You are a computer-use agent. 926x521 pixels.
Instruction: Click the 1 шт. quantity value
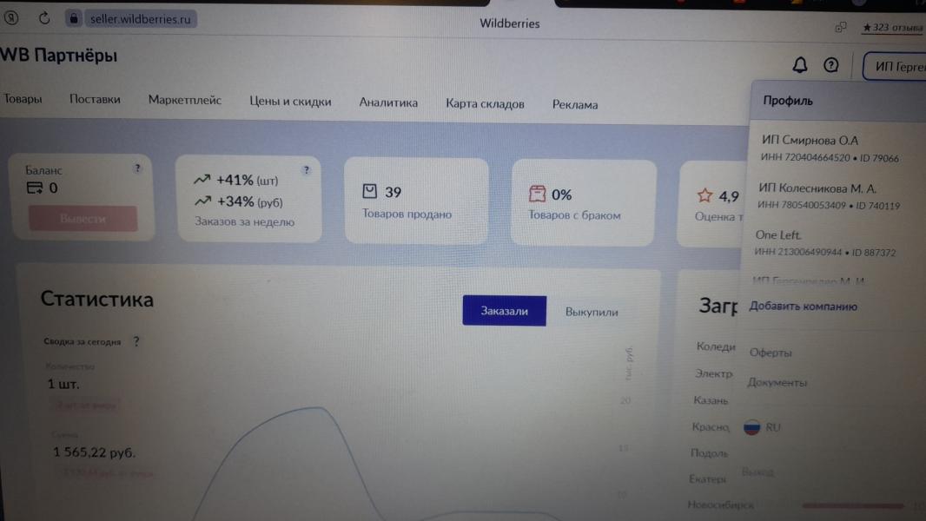coord(63,384)
